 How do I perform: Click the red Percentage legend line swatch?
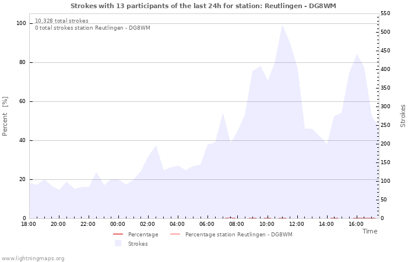118,235
